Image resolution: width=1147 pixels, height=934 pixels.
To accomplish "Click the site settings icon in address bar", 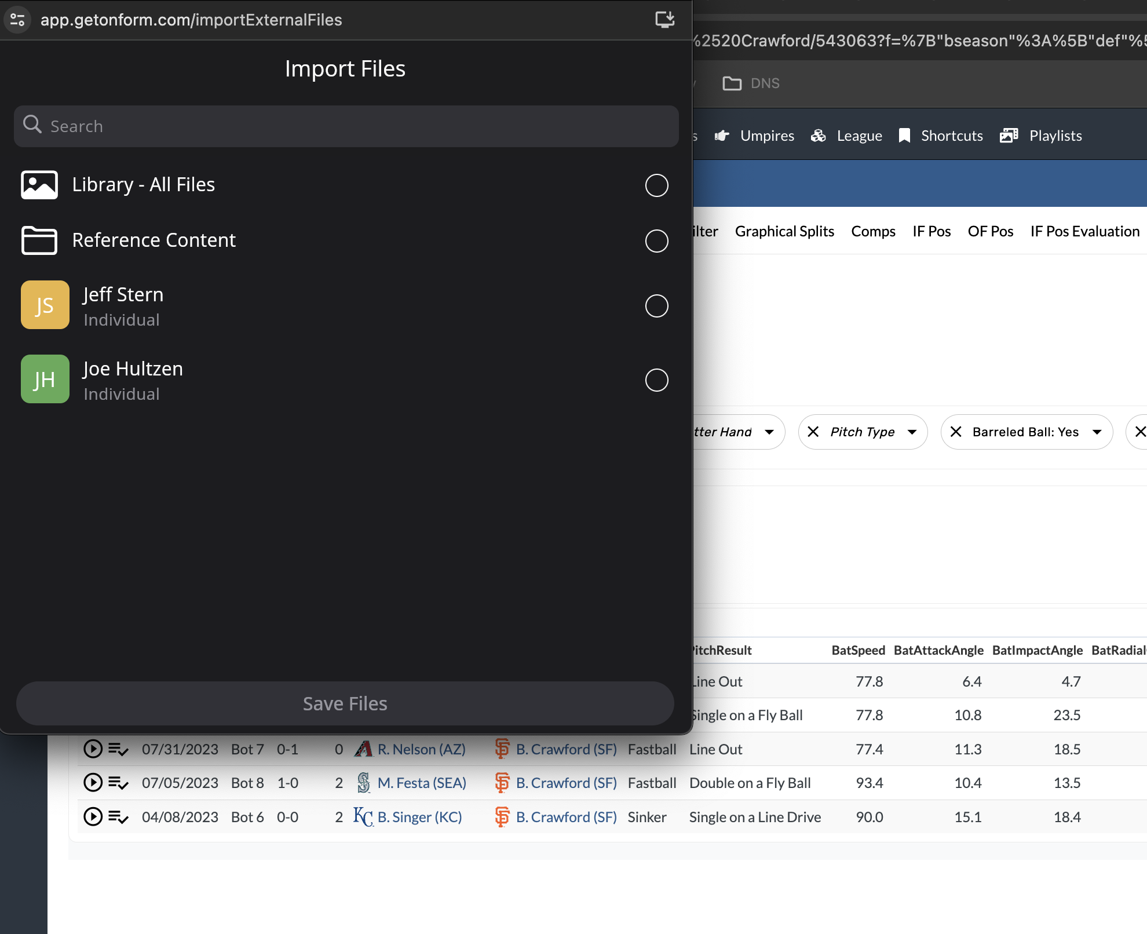I will click(x=17, y=20).
